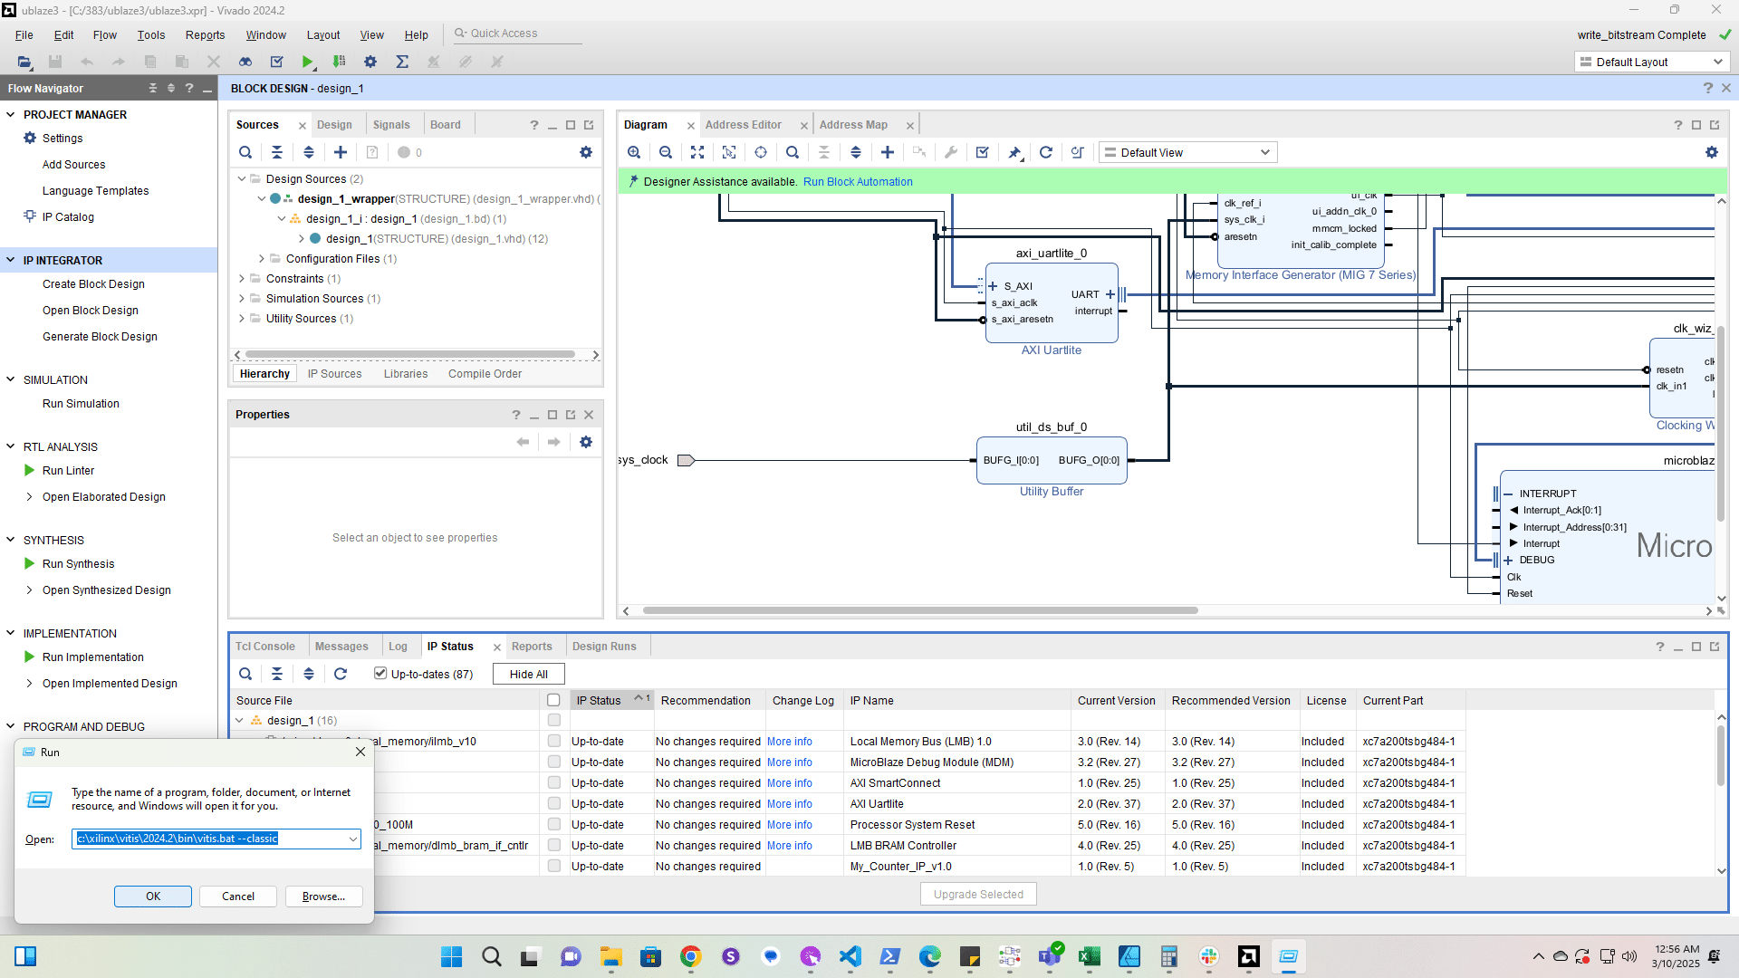
Task: Tick the select-all checkbox in IP Status header
Action: 553,700
